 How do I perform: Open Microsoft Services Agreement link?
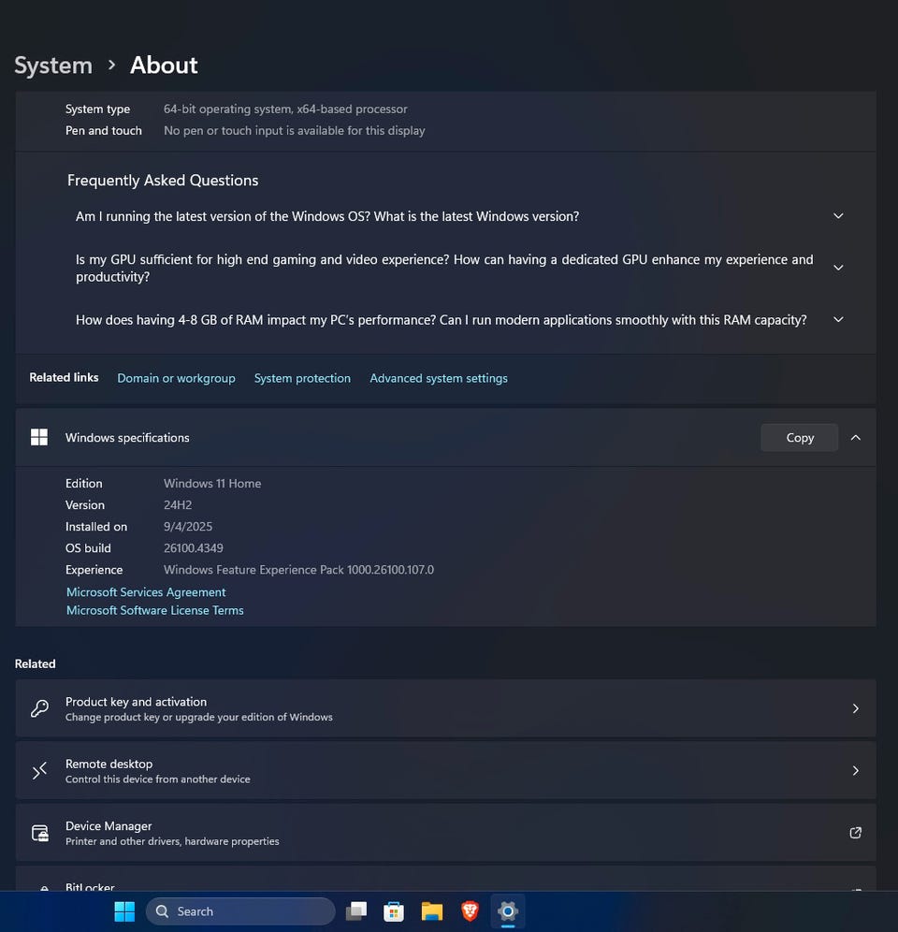[146, 592]
